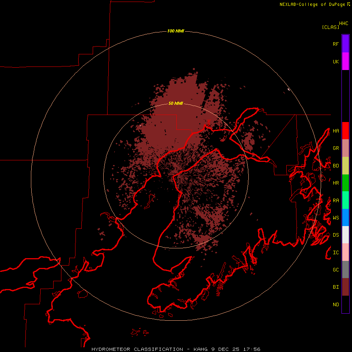
Task: Click the HR legend label
Action: tap(336, 183)
